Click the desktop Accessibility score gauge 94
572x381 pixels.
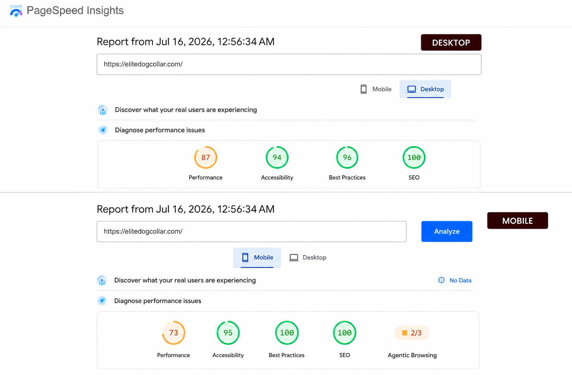pyautogui.click(x=277, y=157)
